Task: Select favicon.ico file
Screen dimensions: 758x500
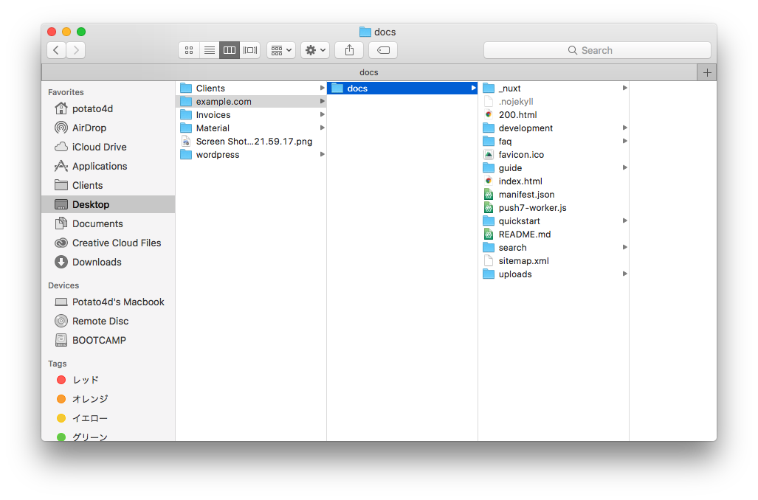Action: coord(554,155)
